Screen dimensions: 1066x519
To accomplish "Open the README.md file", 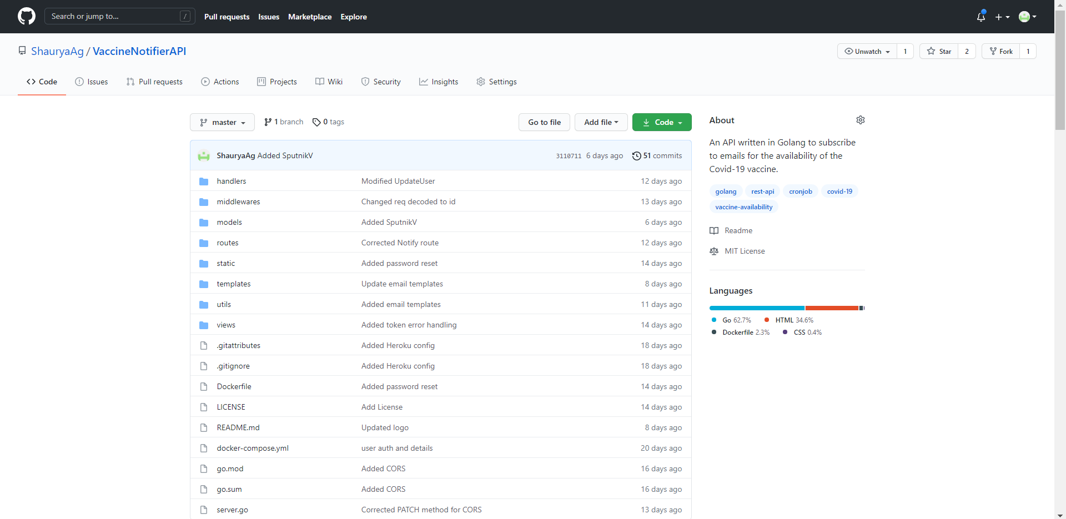I will point(238,427).
